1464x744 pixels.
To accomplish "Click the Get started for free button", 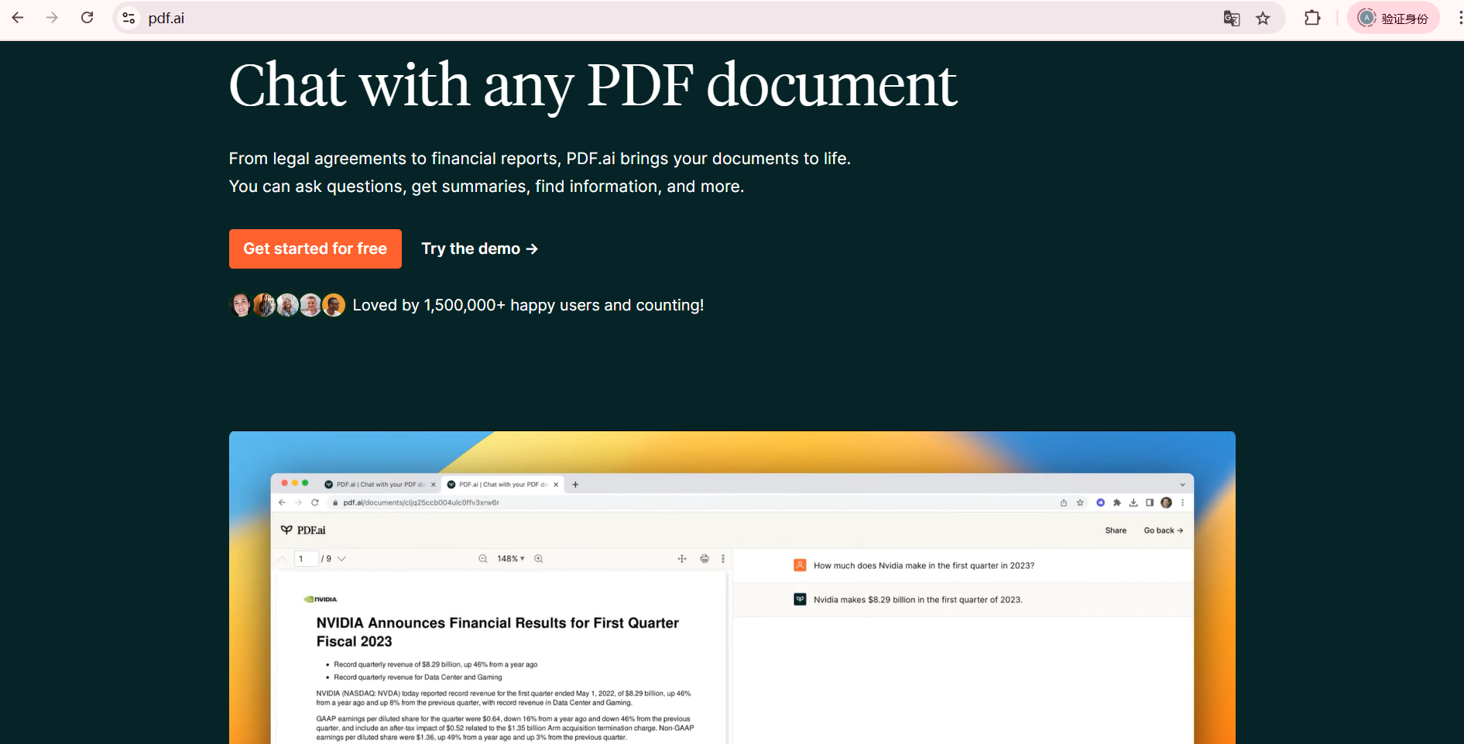I will click(315, 249).
